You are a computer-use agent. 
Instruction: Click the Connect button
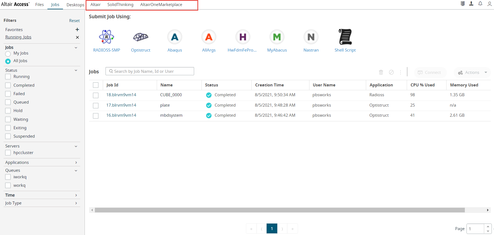(430, 73)
